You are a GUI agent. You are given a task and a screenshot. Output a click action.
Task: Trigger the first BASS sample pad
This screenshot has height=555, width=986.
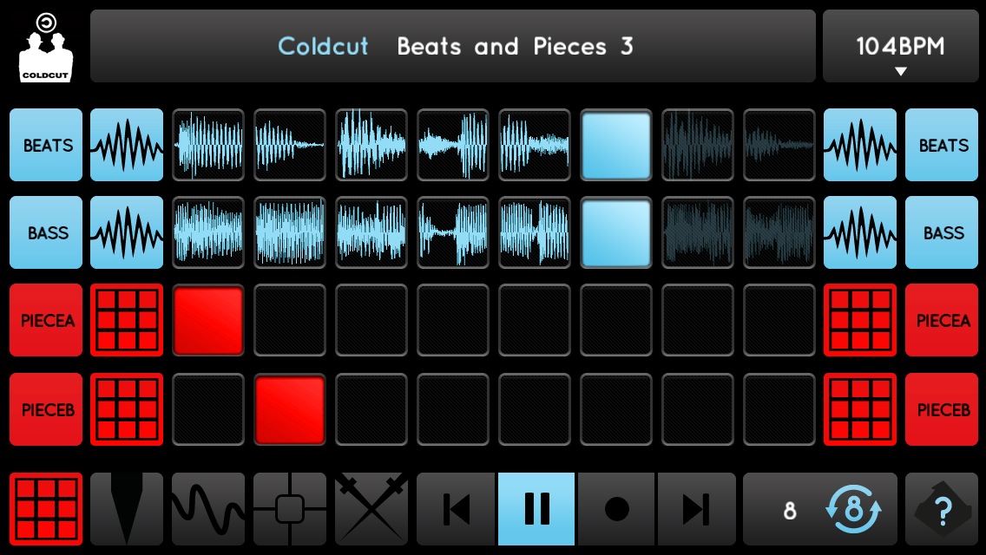click(208, 232)
